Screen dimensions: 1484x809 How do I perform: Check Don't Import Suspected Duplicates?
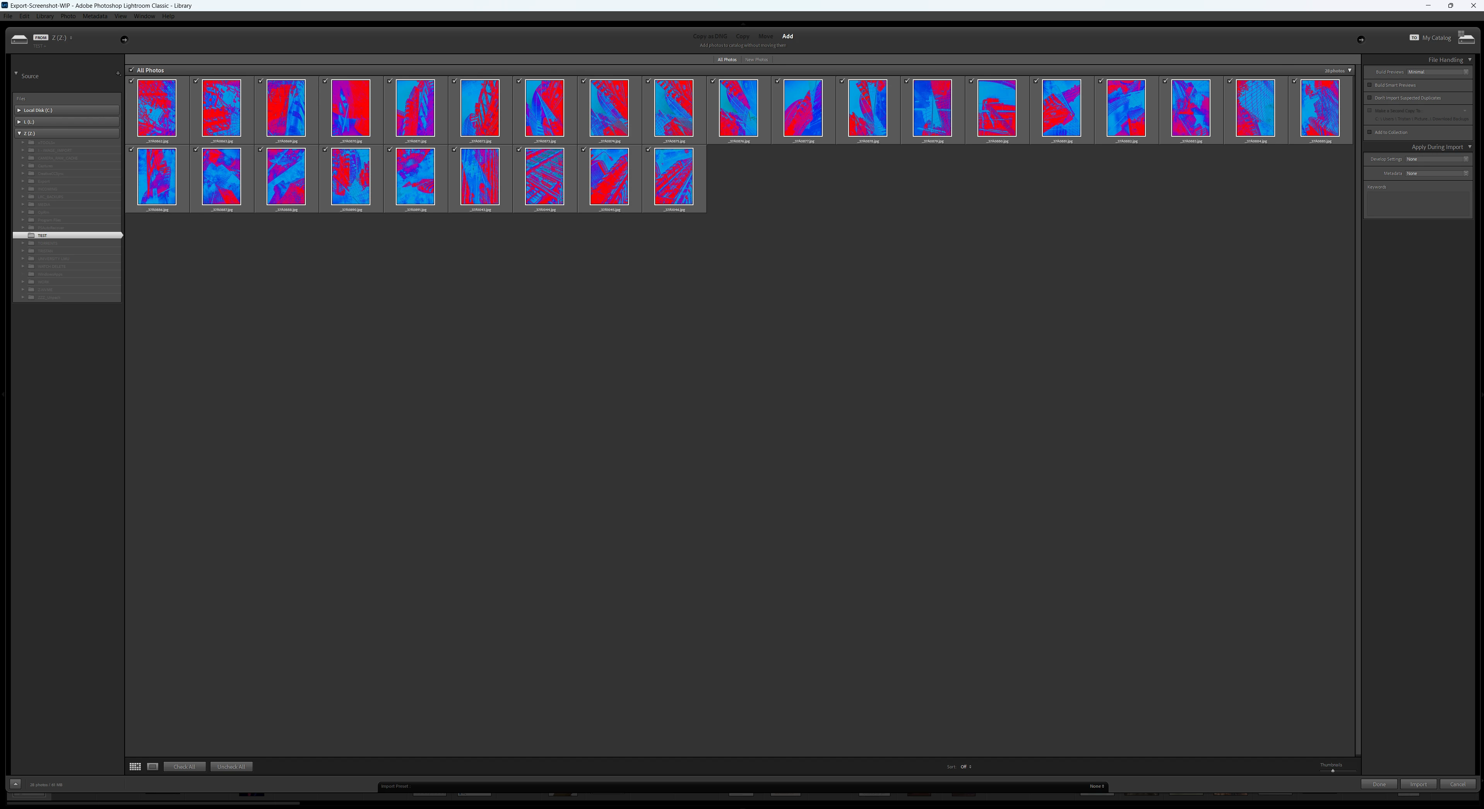click(x=1369, y=98)
